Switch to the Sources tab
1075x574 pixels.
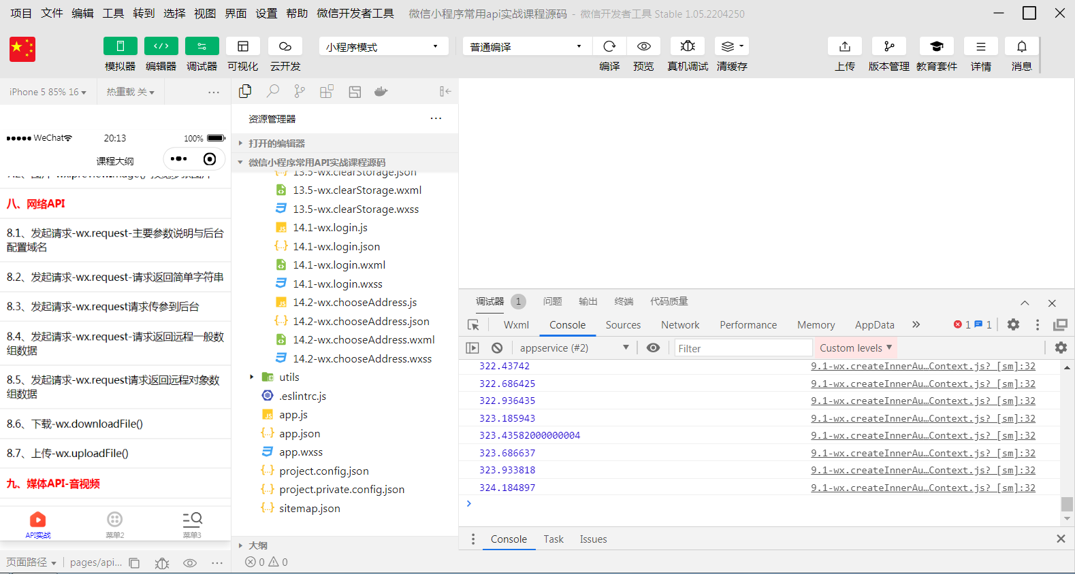point(623,325)
